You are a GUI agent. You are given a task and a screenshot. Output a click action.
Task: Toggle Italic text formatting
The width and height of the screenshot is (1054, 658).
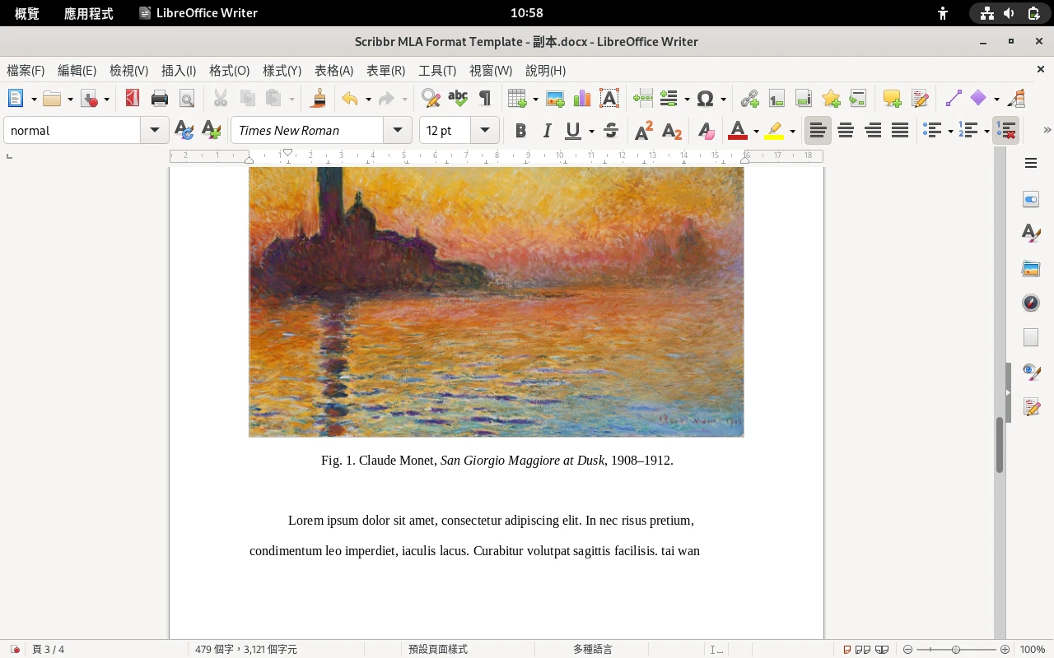coord(547,131)
